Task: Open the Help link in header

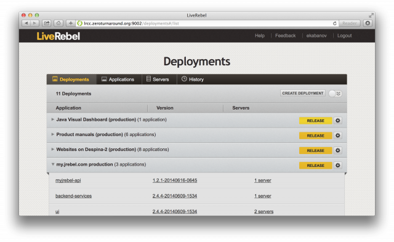Action: [260, 36]
